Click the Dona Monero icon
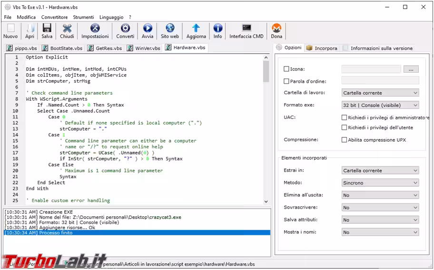 pos(276,29)
